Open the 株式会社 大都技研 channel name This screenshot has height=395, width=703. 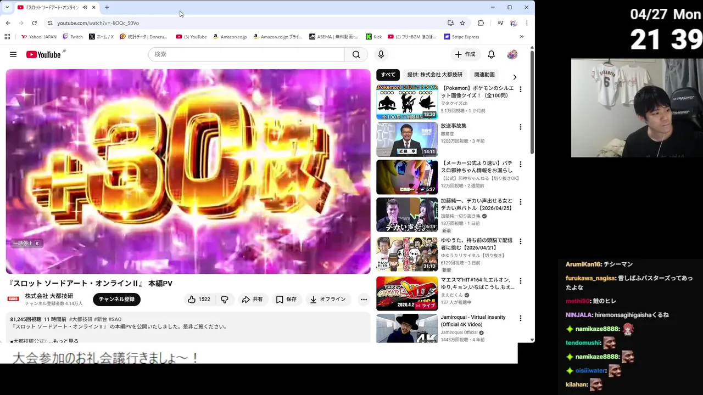pos(49,296)
